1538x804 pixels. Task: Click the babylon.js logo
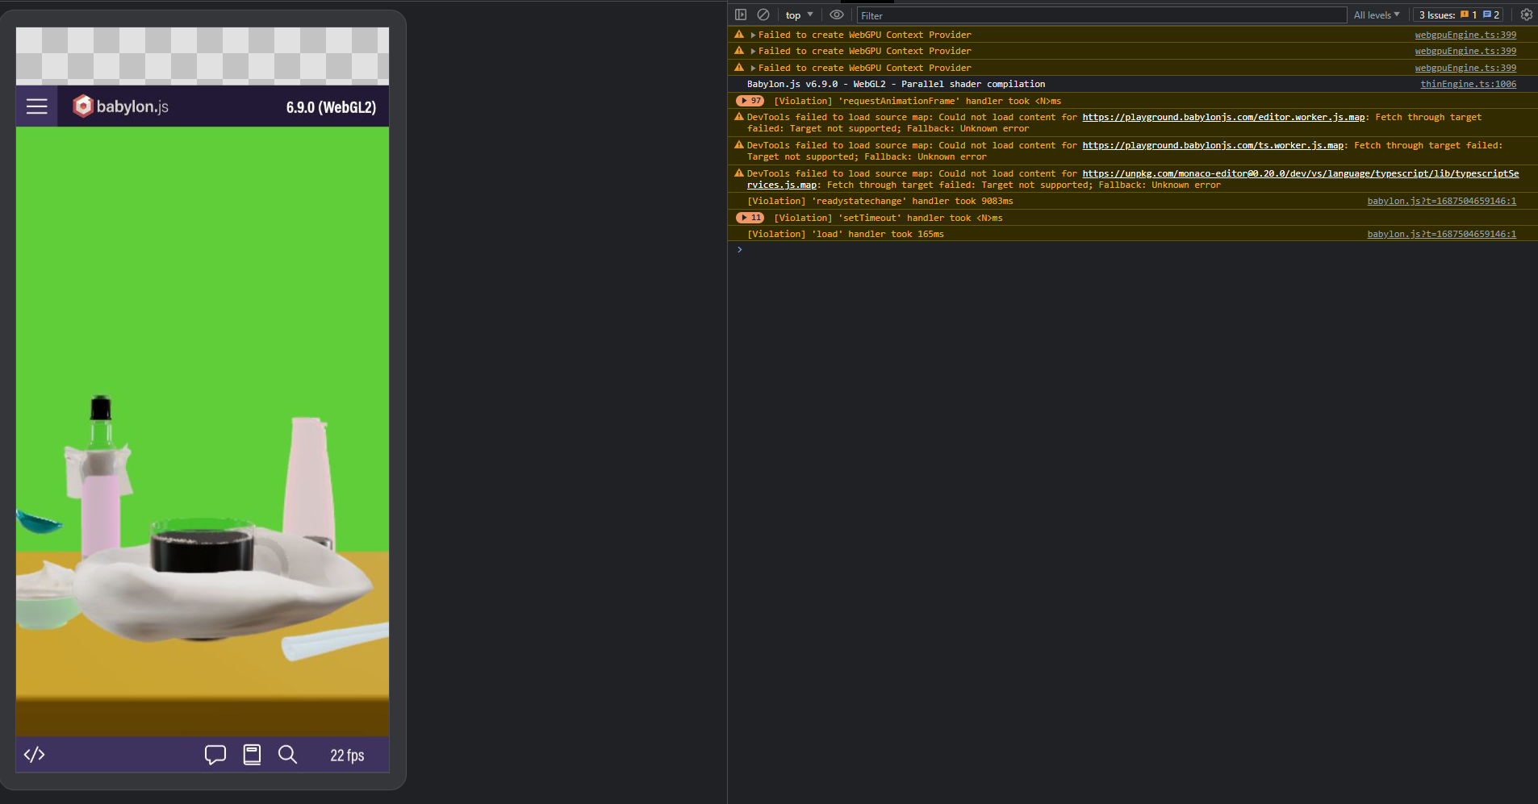click(x=121, y=106)
